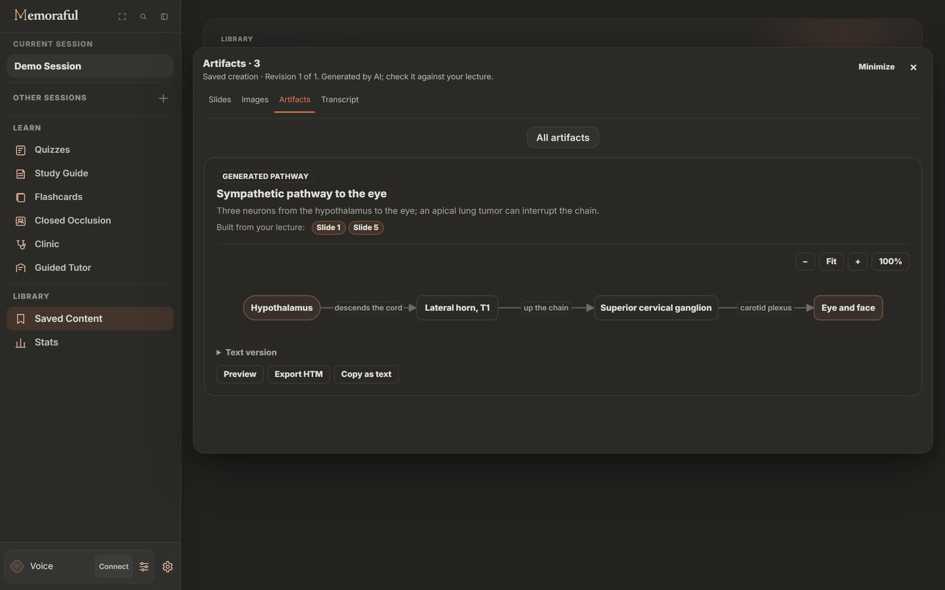Open the Transcript tab
The image size is (945, 590).
(340, 100)
